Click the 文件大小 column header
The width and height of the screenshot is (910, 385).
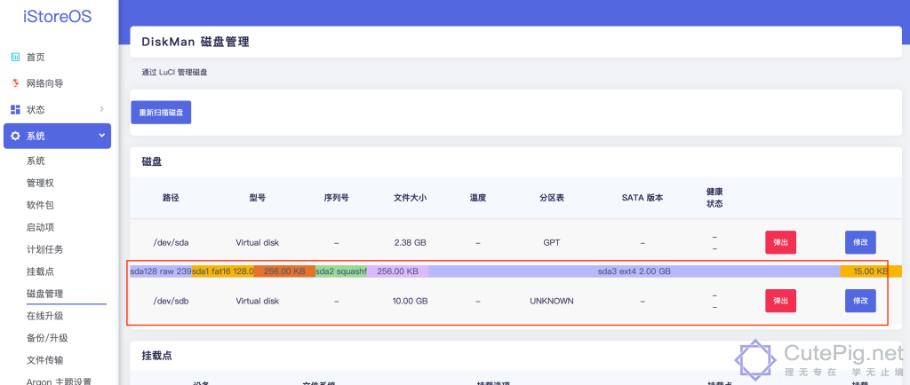click(x=410, y=198)
